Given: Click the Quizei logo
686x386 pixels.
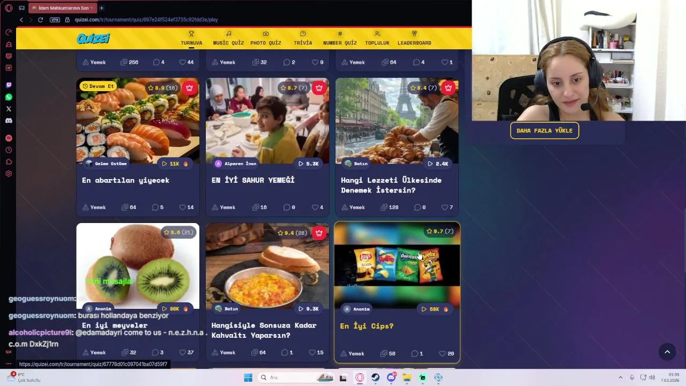Looking at the screenshot, I should tap(93, 38).
